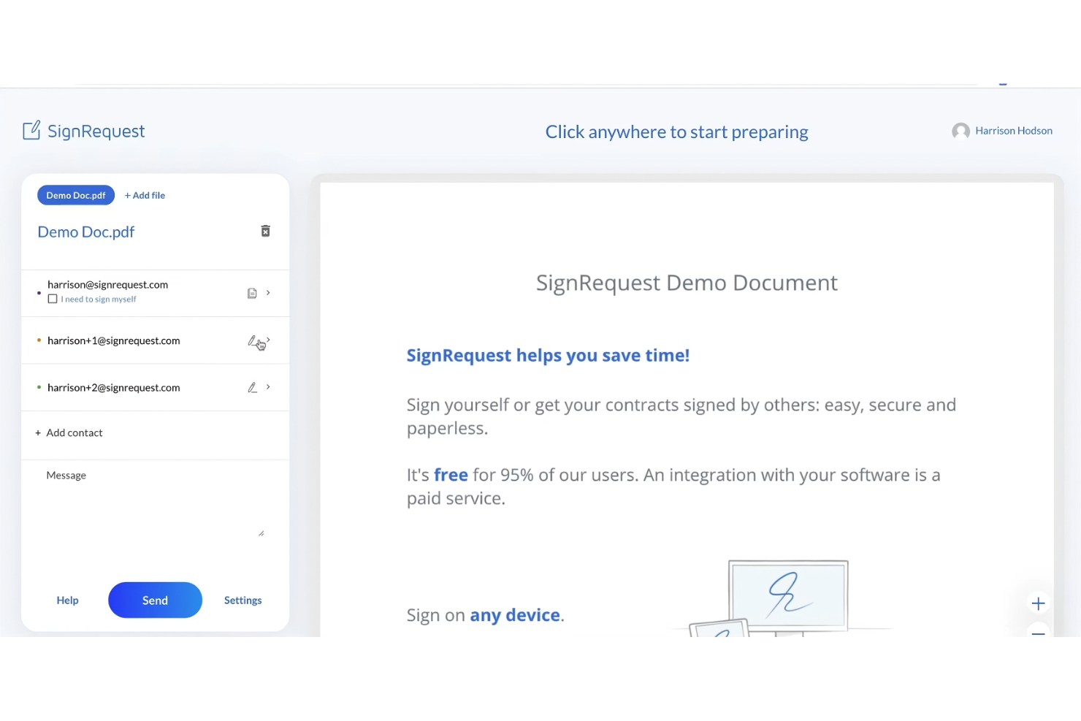Screen dimensions: 1081x721
Task: Click "+ Add file" to attach another document
Action: (144, 195)
